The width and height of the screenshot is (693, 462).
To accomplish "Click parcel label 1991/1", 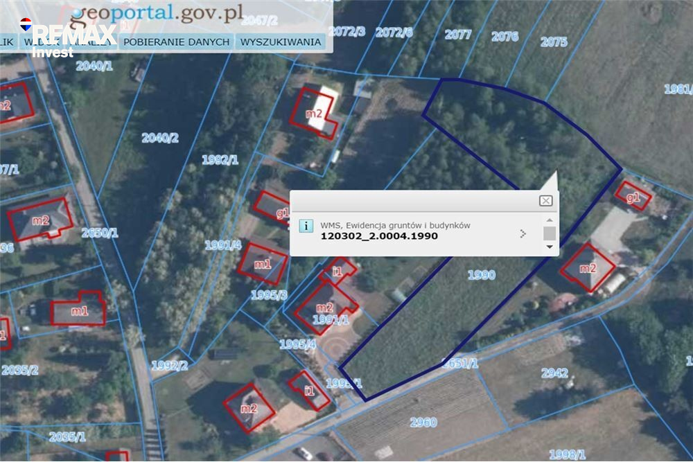I will coord(331,319).
